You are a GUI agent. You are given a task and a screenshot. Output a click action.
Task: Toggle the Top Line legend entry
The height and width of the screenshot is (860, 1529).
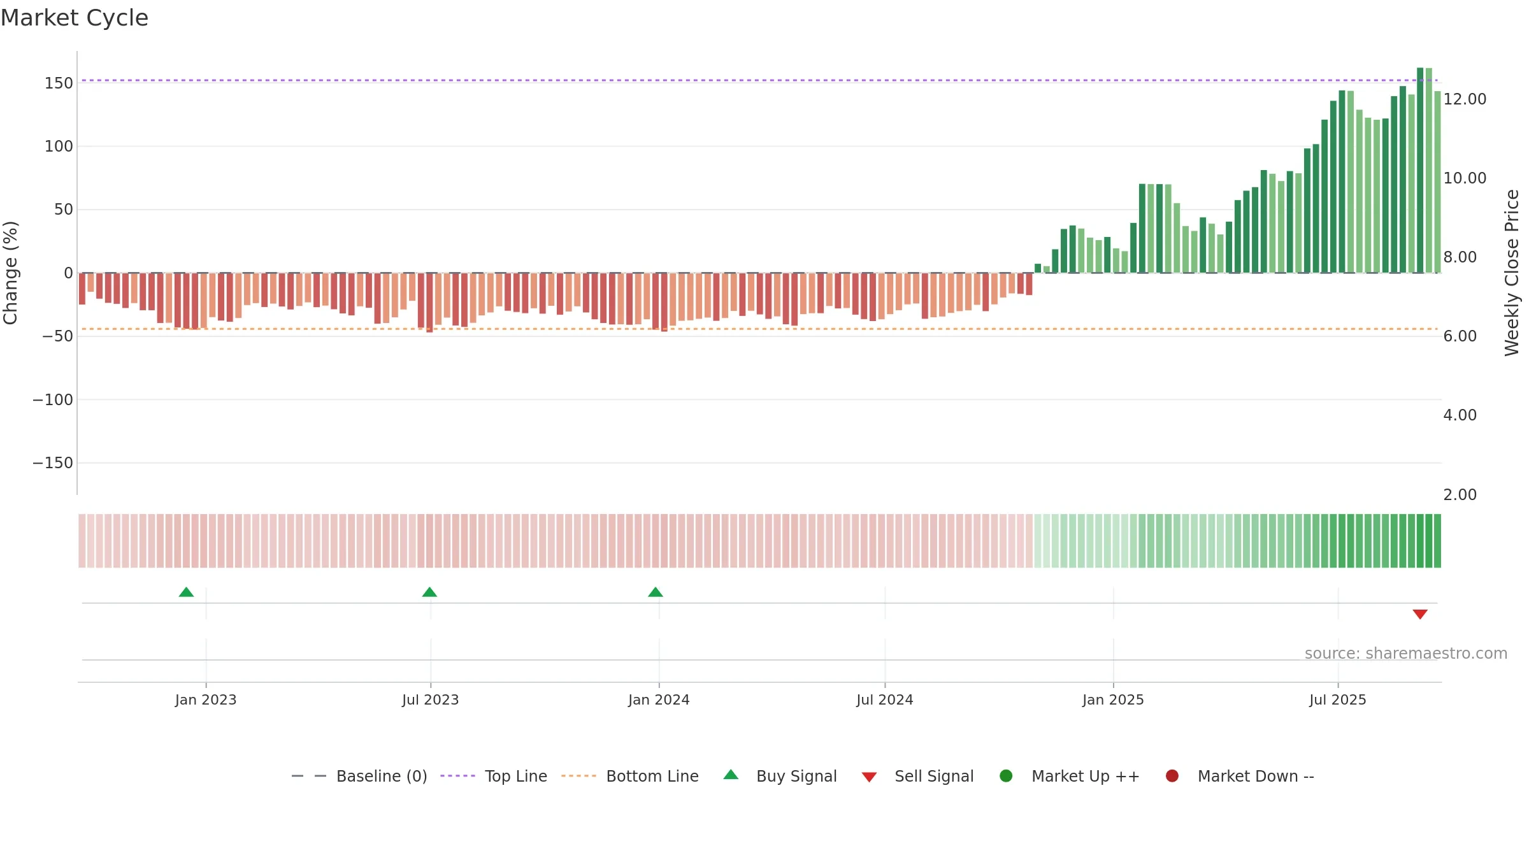click(494, 776)
